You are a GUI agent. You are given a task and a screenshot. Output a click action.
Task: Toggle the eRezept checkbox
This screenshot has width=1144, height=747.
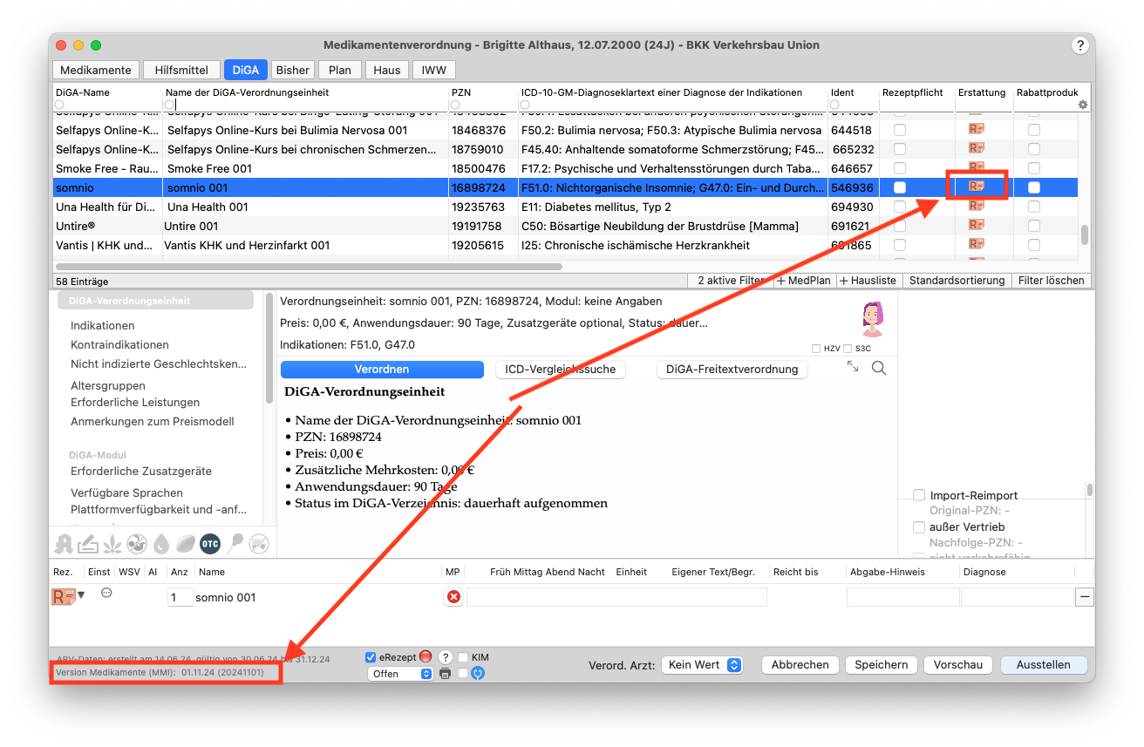click(x=371, y=657)
